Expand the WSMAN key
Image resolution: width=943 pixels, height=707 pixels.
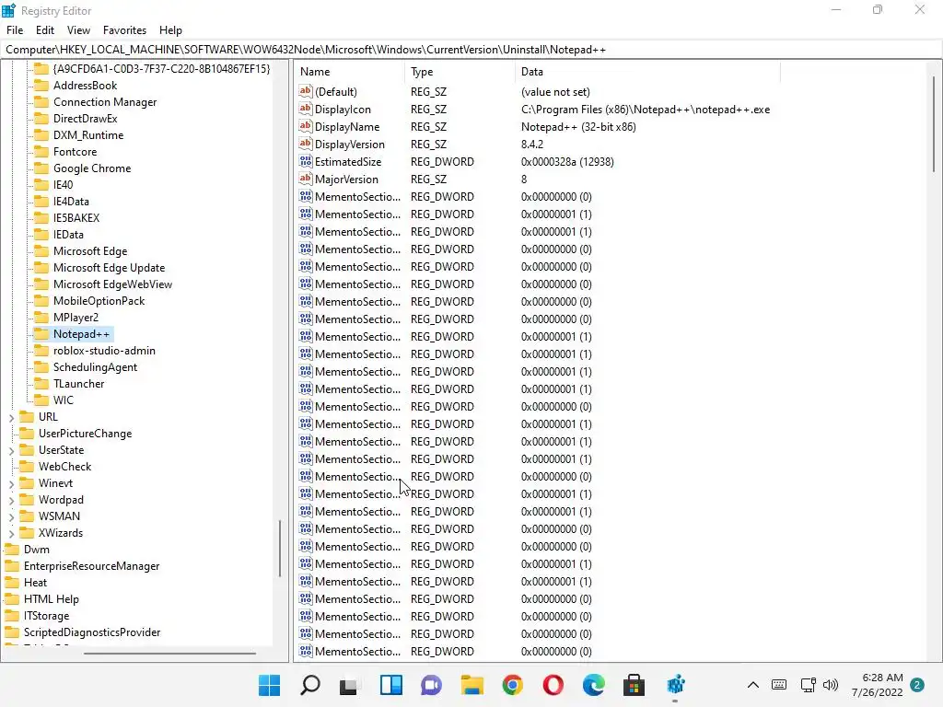(x=11, y=516)
